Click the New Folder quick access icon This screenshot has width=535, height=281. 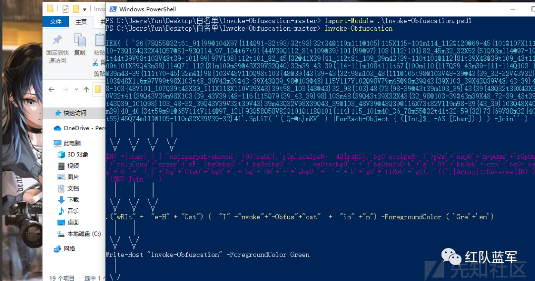point(76,9)
